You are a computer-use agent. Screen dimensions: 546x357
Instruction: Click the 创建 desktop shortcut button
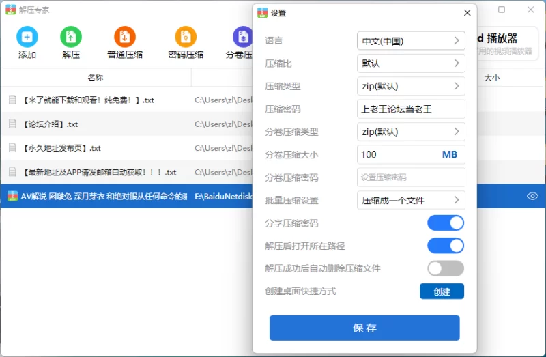(x=442, y=291)
